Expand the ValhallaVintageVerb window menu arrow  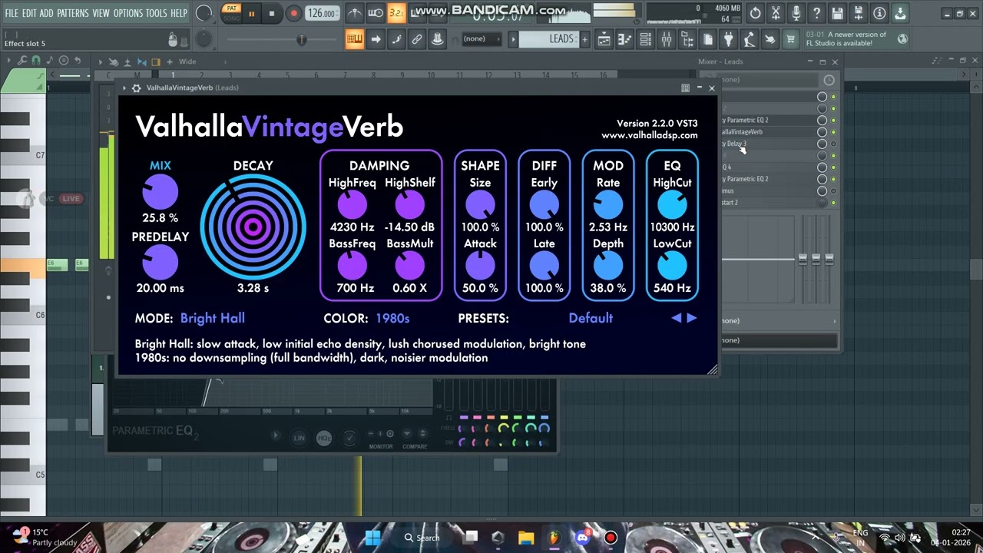pyautogui.click(x=124, y=88)
